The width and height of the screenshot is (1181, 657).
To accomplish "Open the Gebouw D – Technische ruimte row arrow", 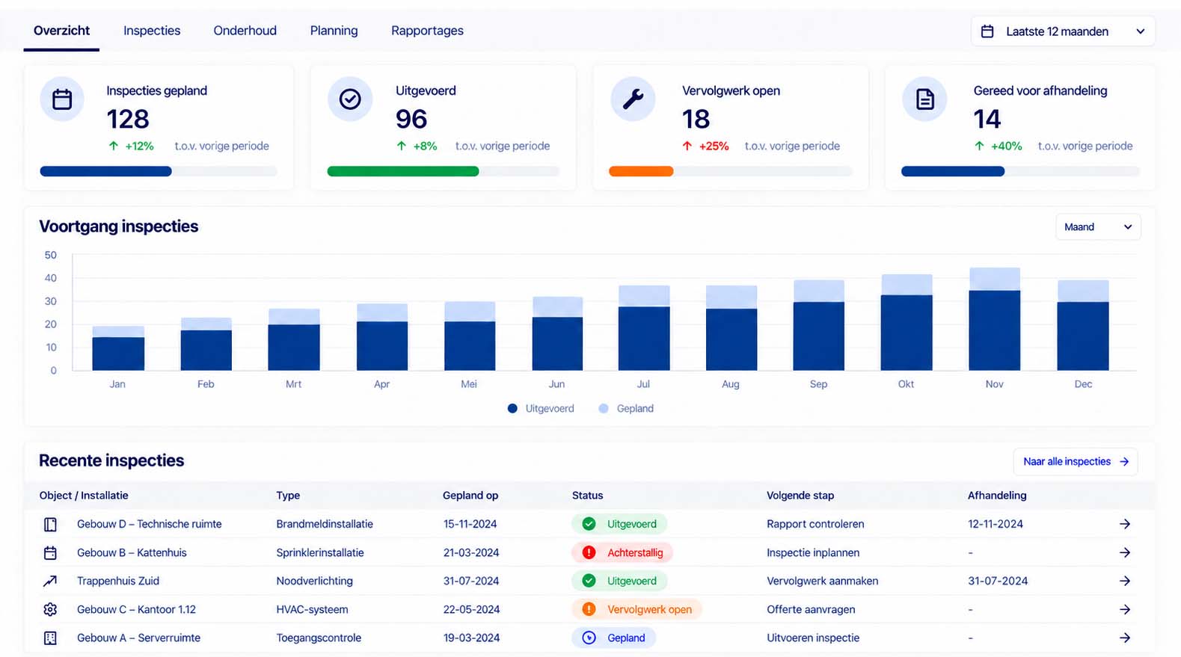I will click(1124, 524).
